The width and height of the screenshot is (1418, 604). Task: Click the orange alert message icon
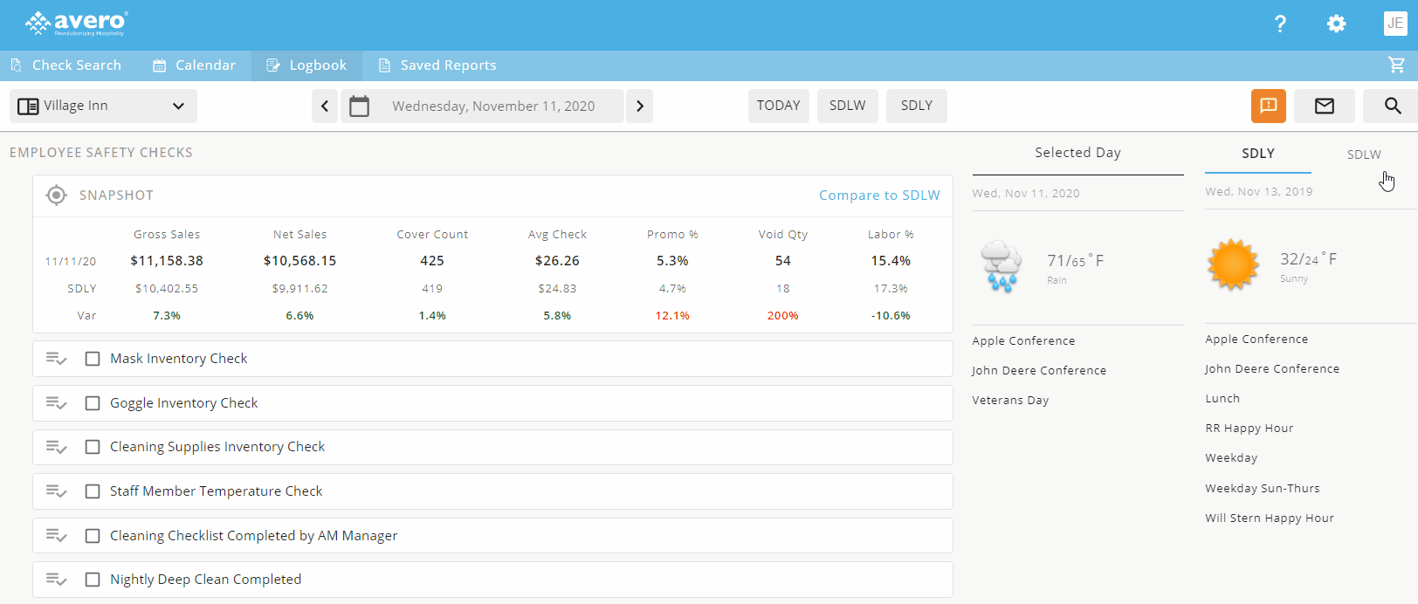(1268, 106)
